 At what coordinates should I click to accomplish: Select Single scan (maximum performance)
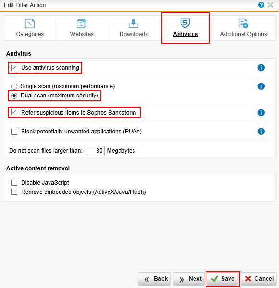pos(14,86)
